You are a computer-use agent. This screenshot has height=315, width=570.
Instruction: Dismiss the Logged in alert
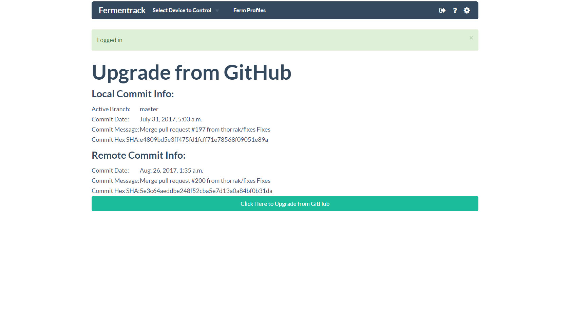click(471, 38)
